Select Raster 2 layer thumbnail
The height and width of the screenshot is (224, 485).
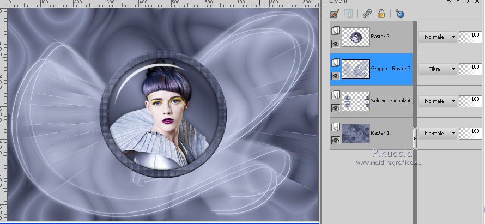[356, 37]
